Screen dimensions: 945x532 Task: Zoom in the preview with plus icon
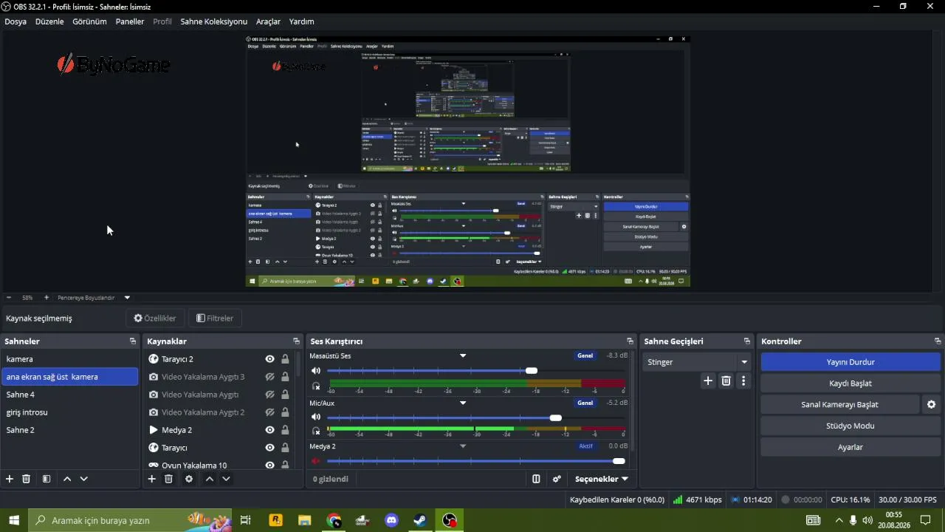click(x=47, y=298)
